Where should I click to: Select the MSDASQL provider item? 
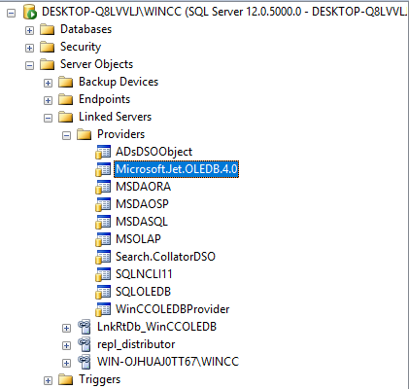coord(142,222)
